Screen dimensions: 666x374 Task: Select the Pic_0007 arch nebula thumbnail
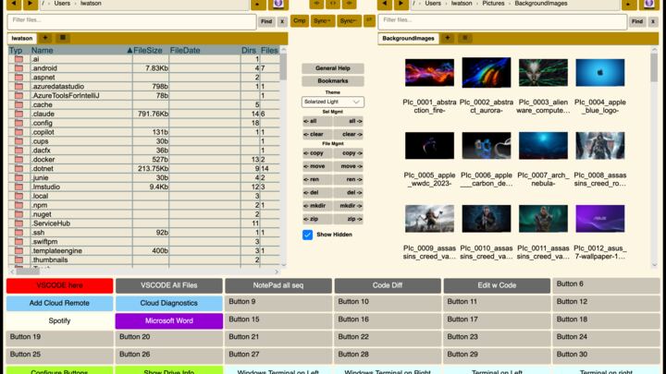tap(543, 146)
